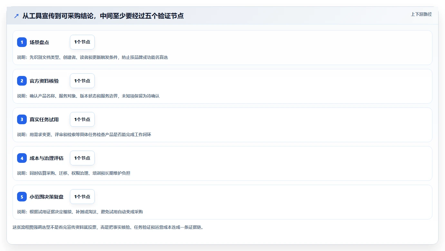Viewport: 445px width, 251px height.
Task: Click the footer note starting 这张流程图强调
Action: [x=108, y=227]
